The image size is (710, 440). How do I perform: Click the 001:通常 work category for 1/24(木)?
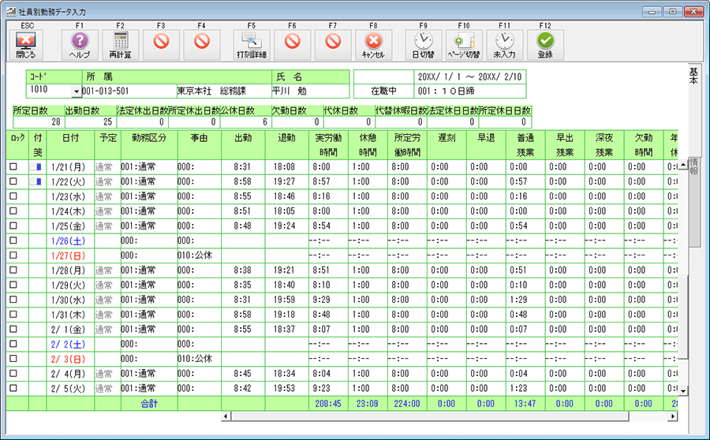pyautogui.click(x=149, y=211)
